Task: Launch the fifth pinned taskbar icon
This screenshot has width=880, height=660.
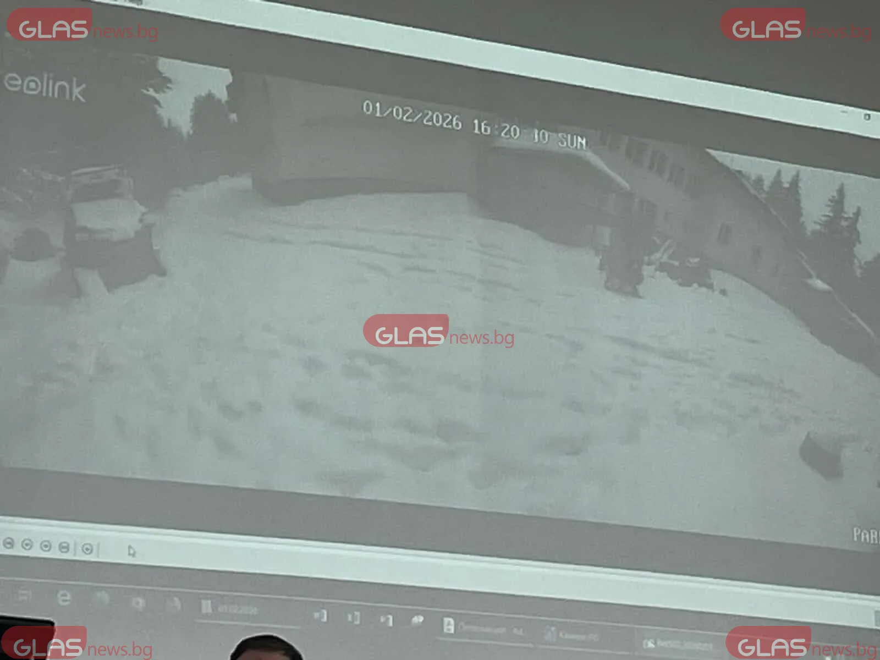Action: 174,605
